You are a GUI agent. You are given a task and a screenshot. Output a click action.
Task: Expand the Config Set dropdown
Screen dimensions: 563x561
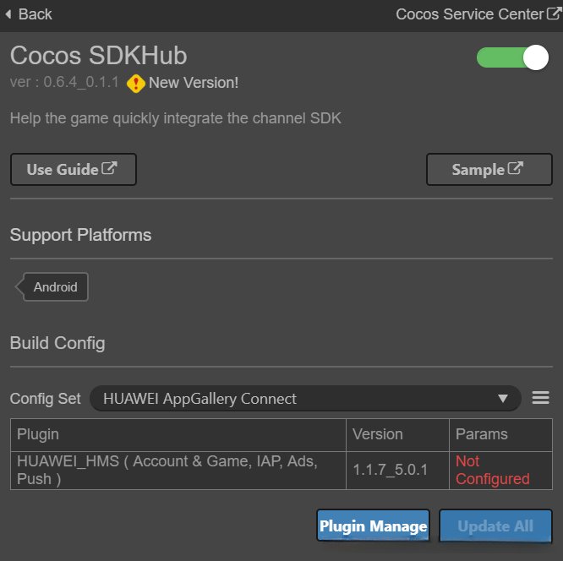[304, 398]
